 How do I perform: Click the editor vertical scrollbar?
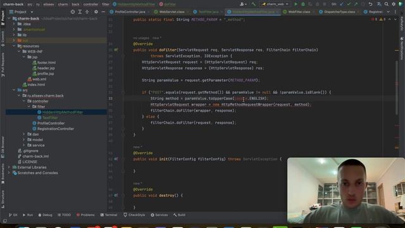pos(397,88)
